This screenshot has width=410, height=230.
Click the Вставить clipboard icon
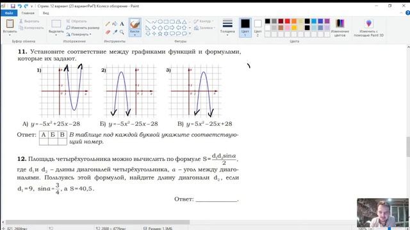click(x=10, y=24)
